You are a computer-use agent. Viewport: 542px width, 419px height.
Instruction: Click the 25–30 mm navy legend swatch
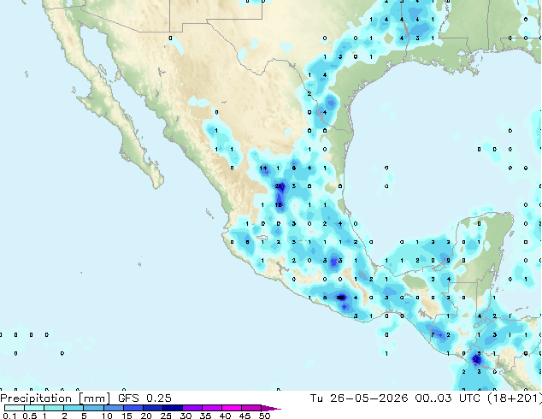click(x=172, y=408)
